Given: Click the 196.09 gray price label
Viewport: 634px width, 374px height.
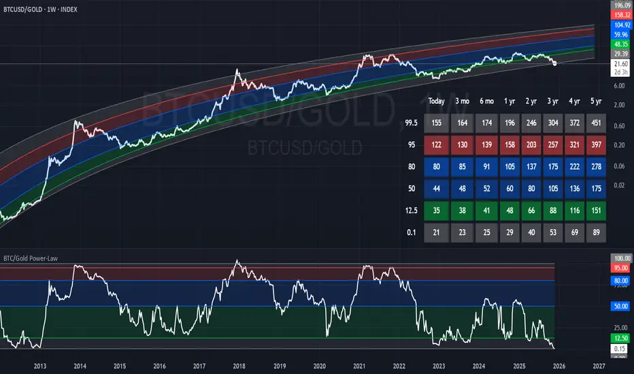Looking at the screenshot, I should (622, 5).
